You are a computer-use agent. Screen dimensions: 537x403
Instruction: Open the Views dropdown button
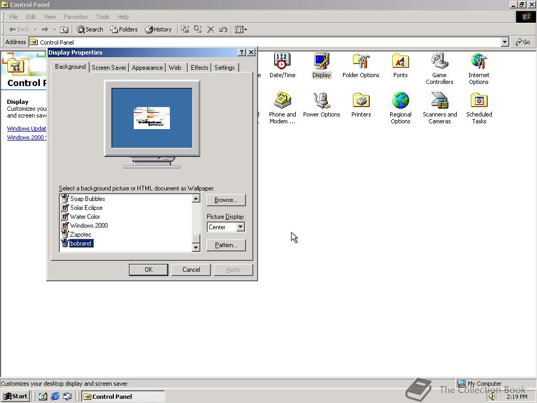[241, 29]
